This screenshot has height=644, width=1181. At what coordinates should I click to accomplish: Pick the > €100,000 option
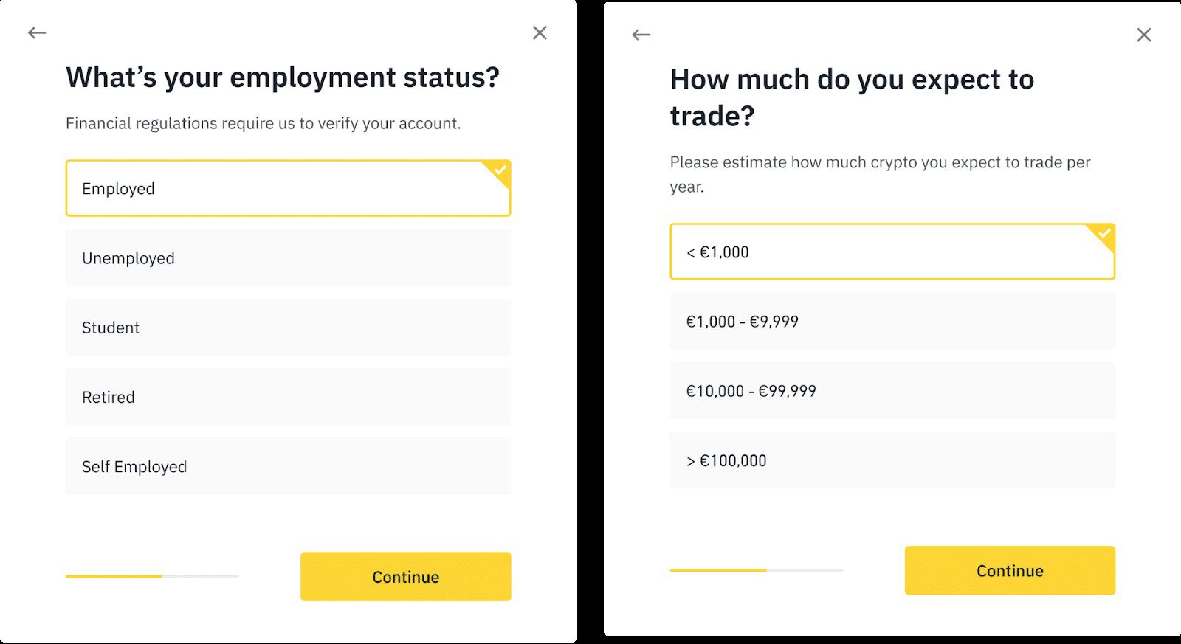pos(892,460)
